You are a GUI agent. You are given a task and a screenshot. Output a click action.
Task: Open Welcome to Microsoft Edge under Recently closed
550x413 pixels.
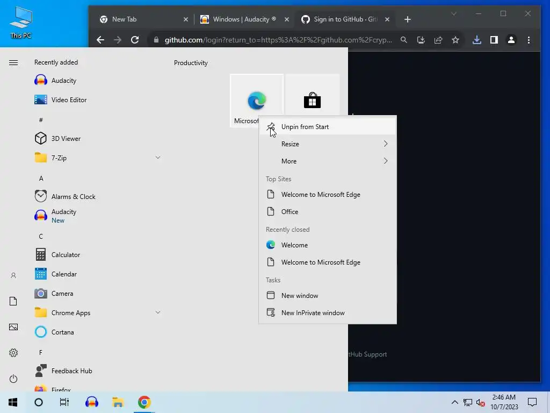328,262
